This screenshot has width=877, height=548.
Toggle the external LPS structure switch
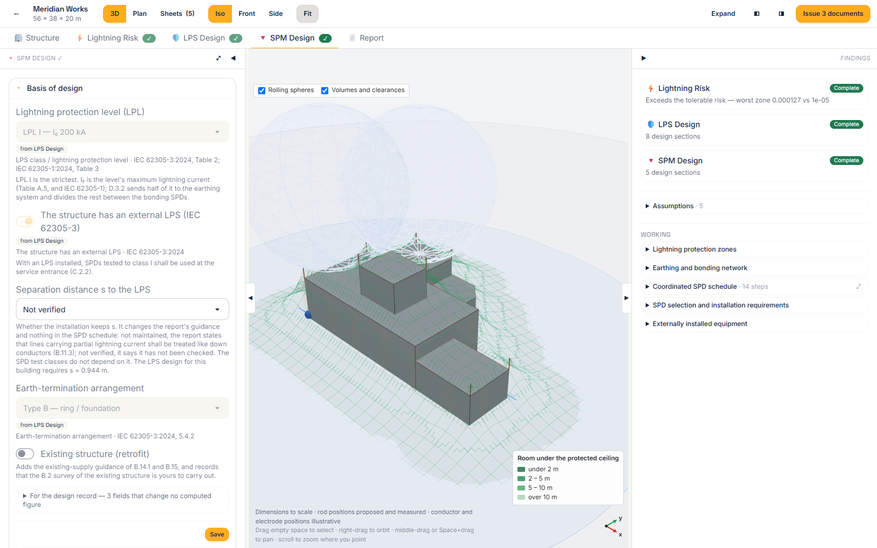[x=25, y=221]
